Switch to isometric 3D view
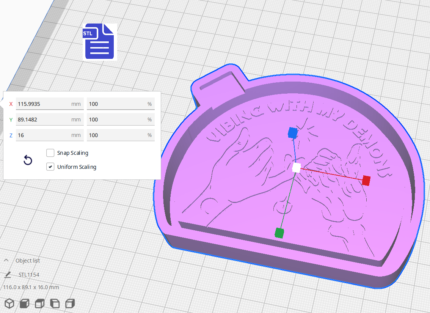This screenshot has height=313, width=430. [9, 304]
